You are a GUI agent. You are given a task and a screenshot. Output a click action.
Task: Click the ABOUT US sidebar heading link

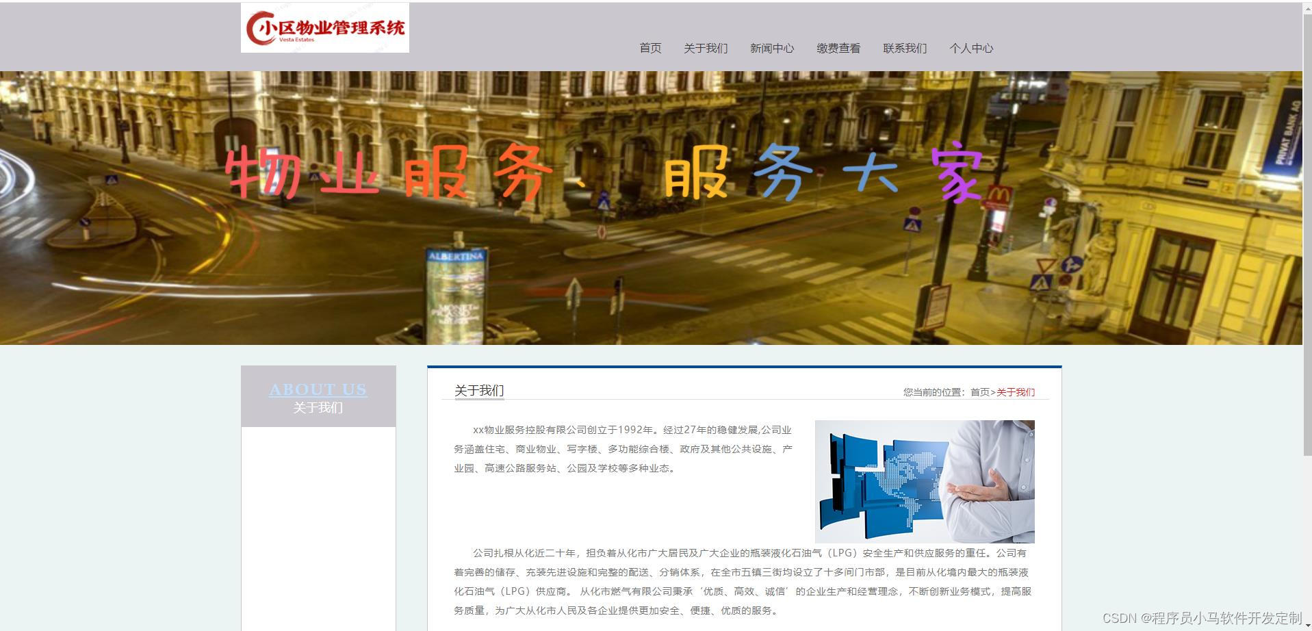tap(318, 389)
